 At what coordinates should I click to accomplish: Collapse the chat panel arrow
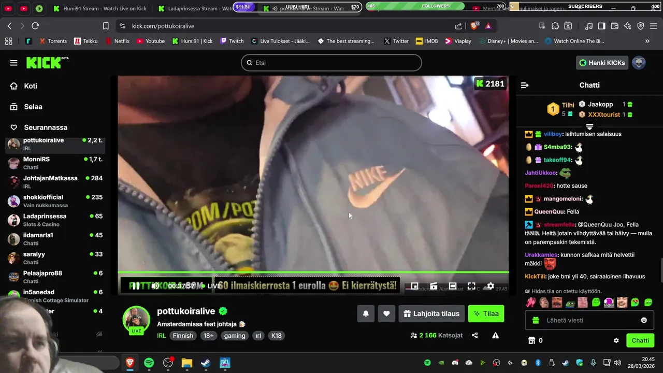tap(525, 85)
